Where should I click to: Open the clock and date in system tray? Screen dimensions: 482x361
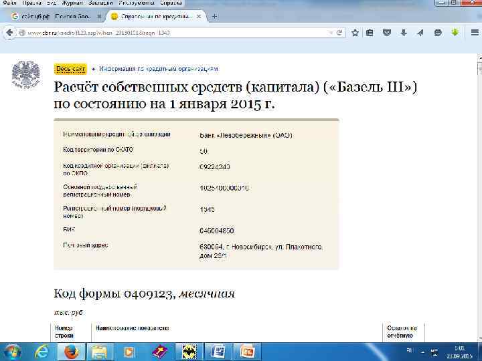459,352
